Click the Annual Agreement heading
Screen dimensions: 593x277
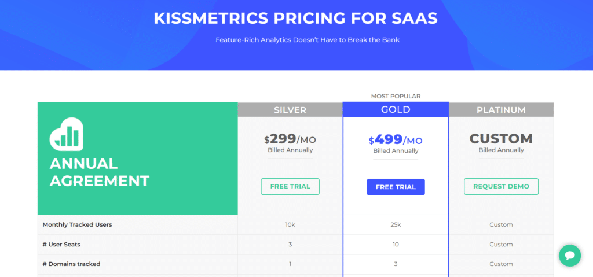pos(100,172)
